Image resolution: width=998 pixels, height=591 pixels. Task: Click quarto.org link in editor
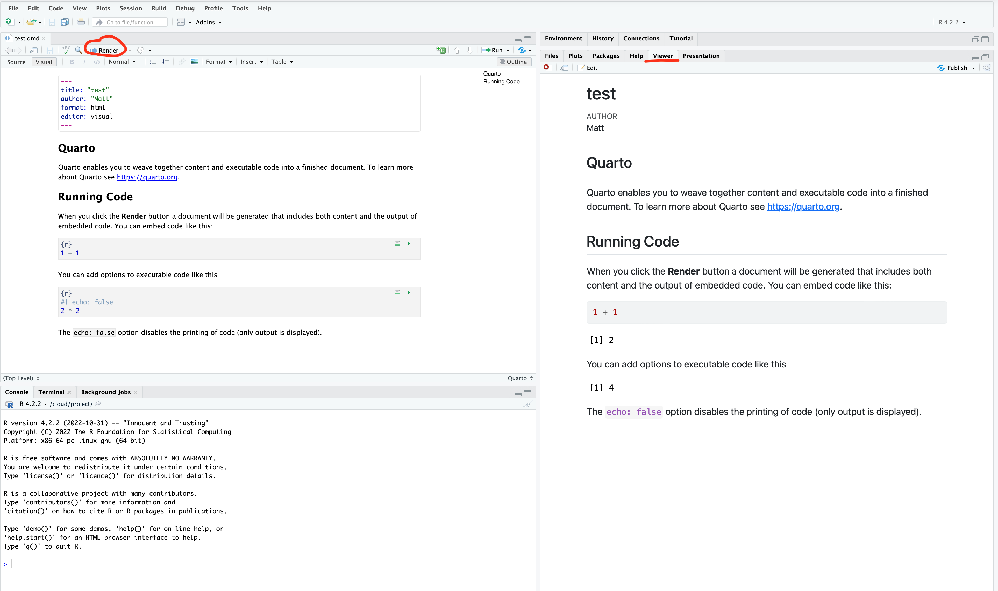147,177
